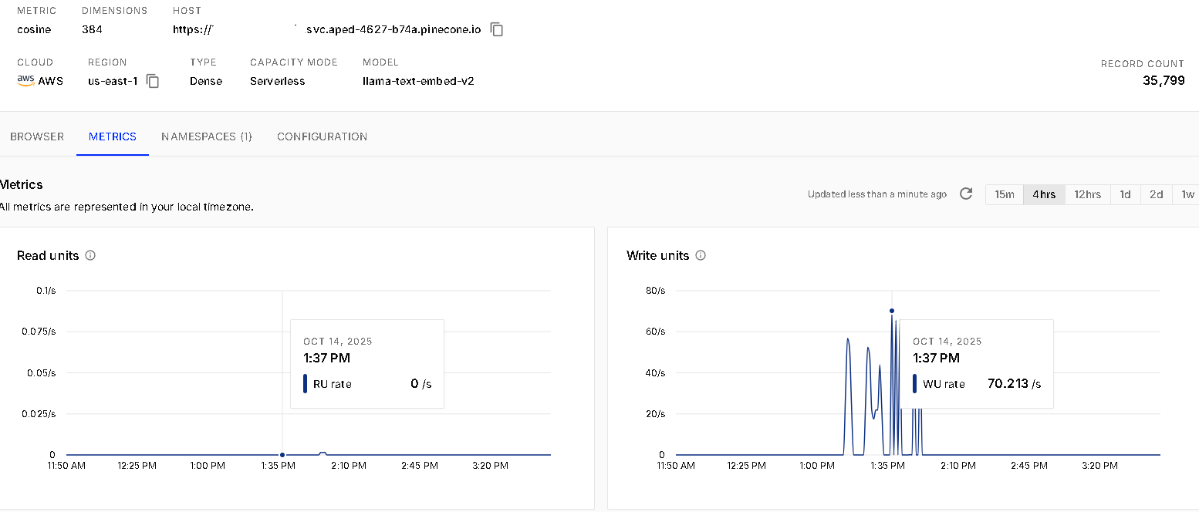The height and width of the screenshot is (512, 1199).
Task: Click the AWS cloud logo
Action: [25, 80]
